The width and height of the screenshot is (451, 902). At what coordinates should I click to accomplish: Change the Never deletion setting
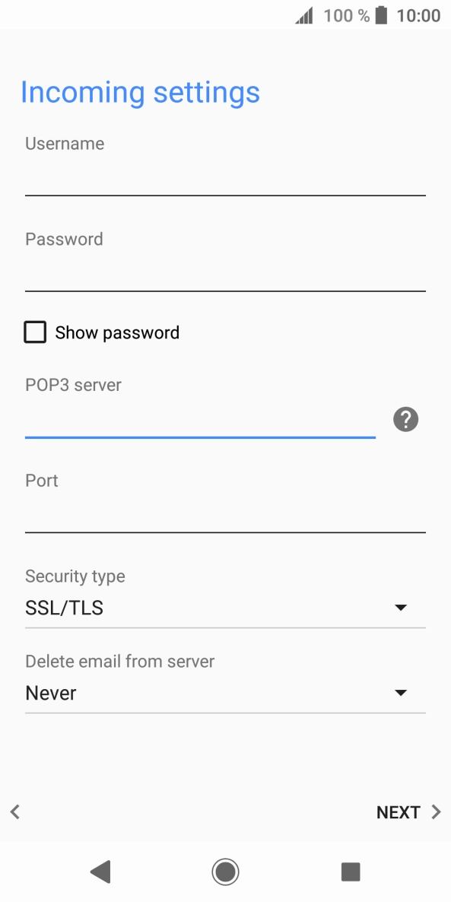click(402, 692)
